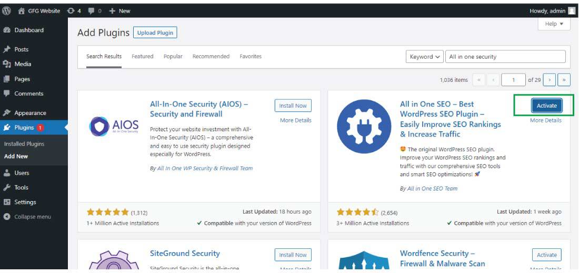The image size is (579, 273).
Task: Open All In One WP Security & Firewall Team link
Action: (x=205, y=169)
